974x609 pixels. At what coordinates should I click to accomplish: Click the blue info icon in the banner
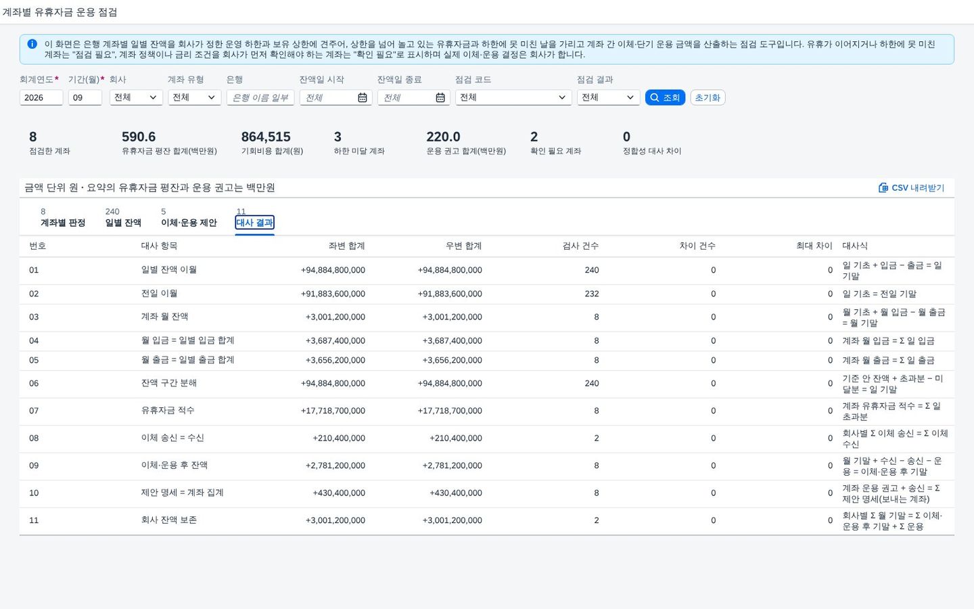pos(32,44)
